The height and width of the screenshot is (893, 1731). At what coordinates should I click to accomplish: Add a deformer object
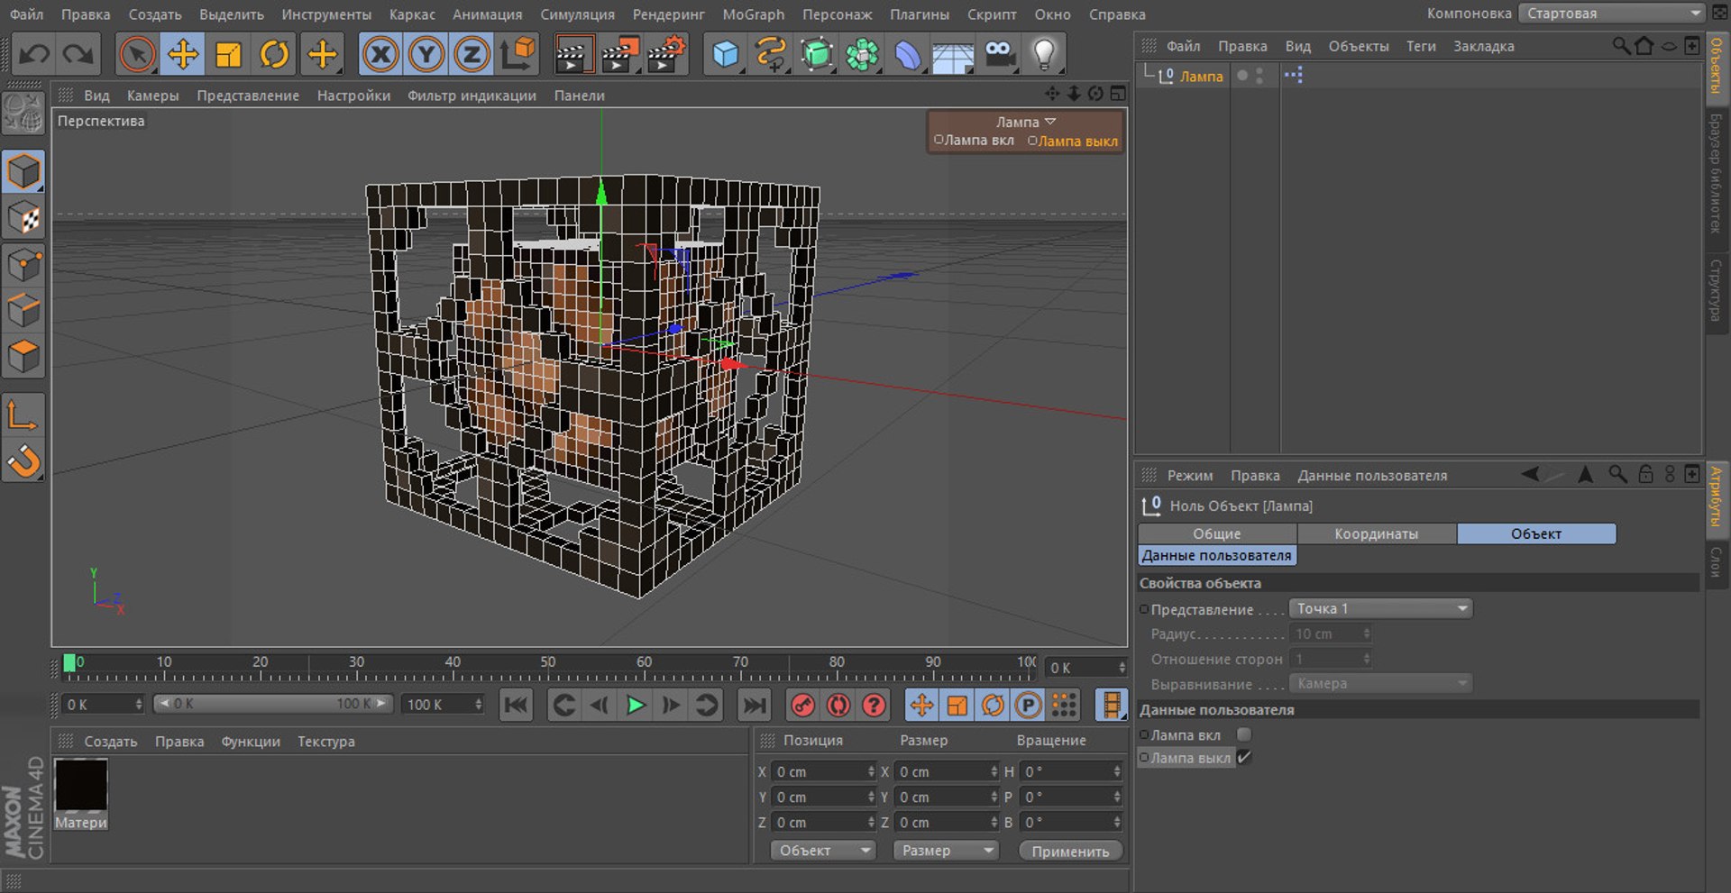coord(907,55)
